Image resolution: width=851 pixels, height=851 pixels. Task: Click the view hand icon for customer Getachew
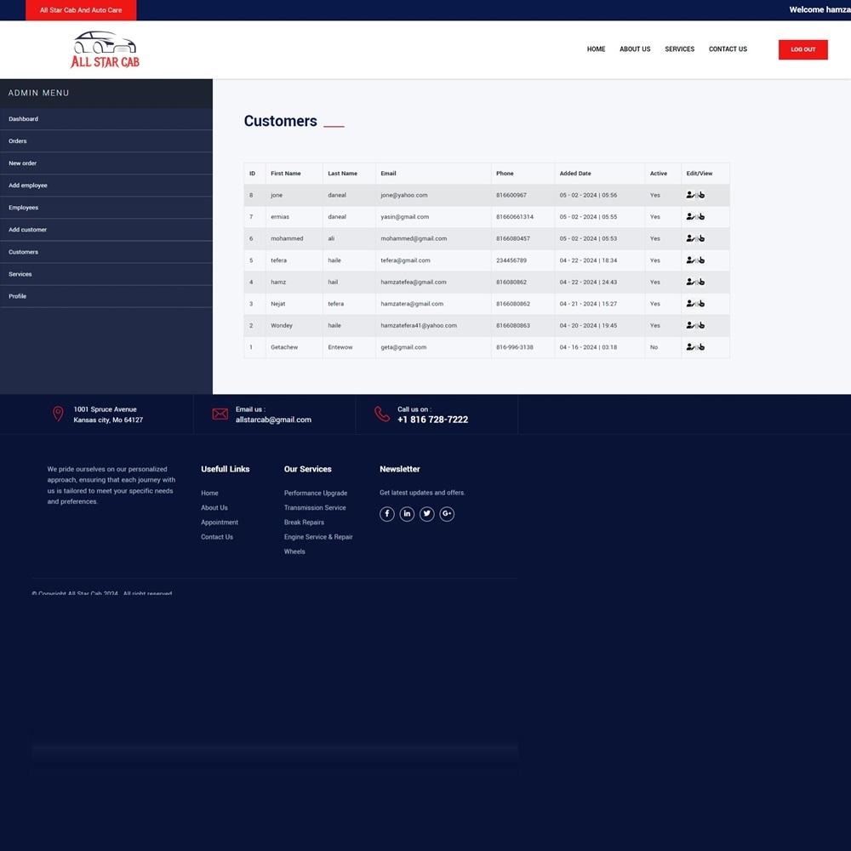(x=700, y=347)
